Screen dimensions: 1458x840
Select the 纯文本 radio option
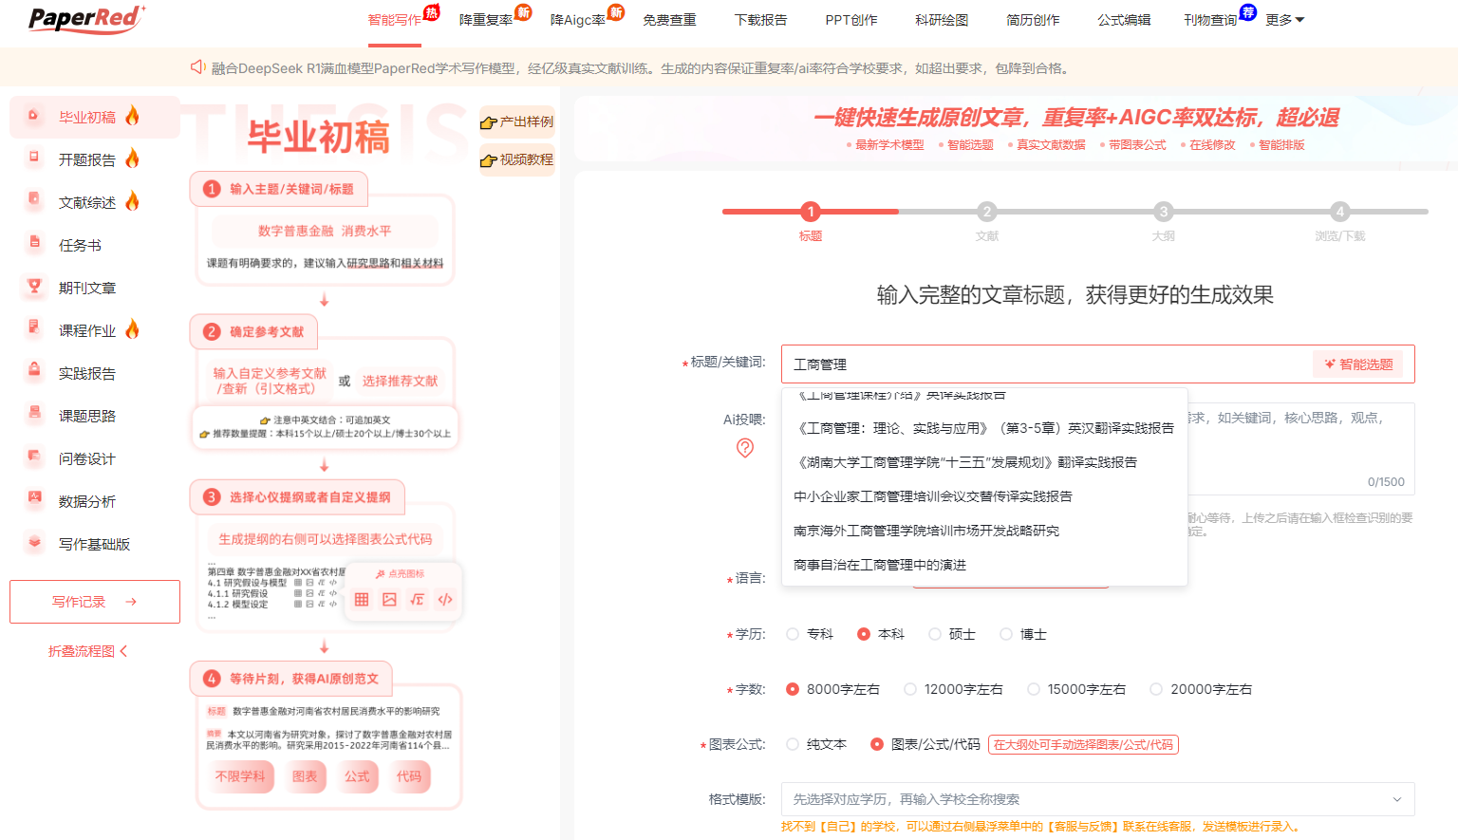pos(793,744)
